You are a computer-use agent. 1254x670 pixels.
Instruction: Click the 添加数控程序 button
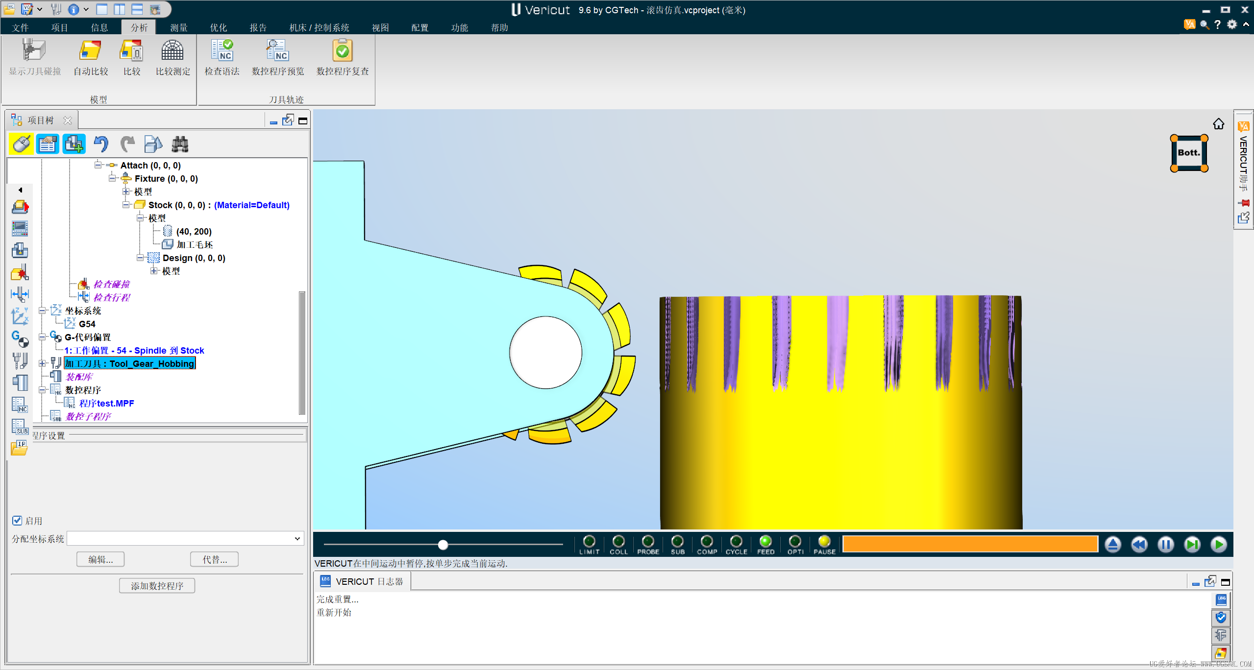tap(157, 586)
